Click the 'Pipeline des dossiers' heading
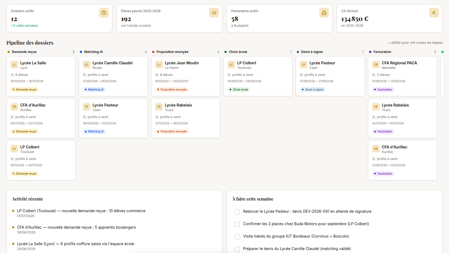Image resolution: width=449 pixels, height=253 pixels. (x=30, y=43)
